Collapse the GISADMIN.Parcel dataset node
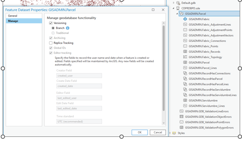 coord(177,14)
